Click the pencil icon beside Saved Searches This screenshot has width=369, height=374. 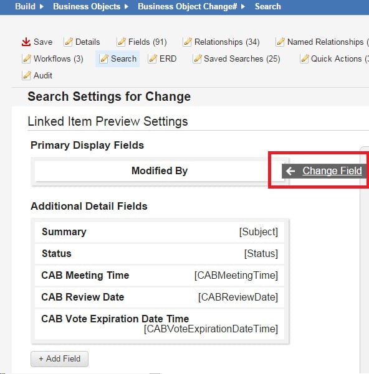click(197, 58)
